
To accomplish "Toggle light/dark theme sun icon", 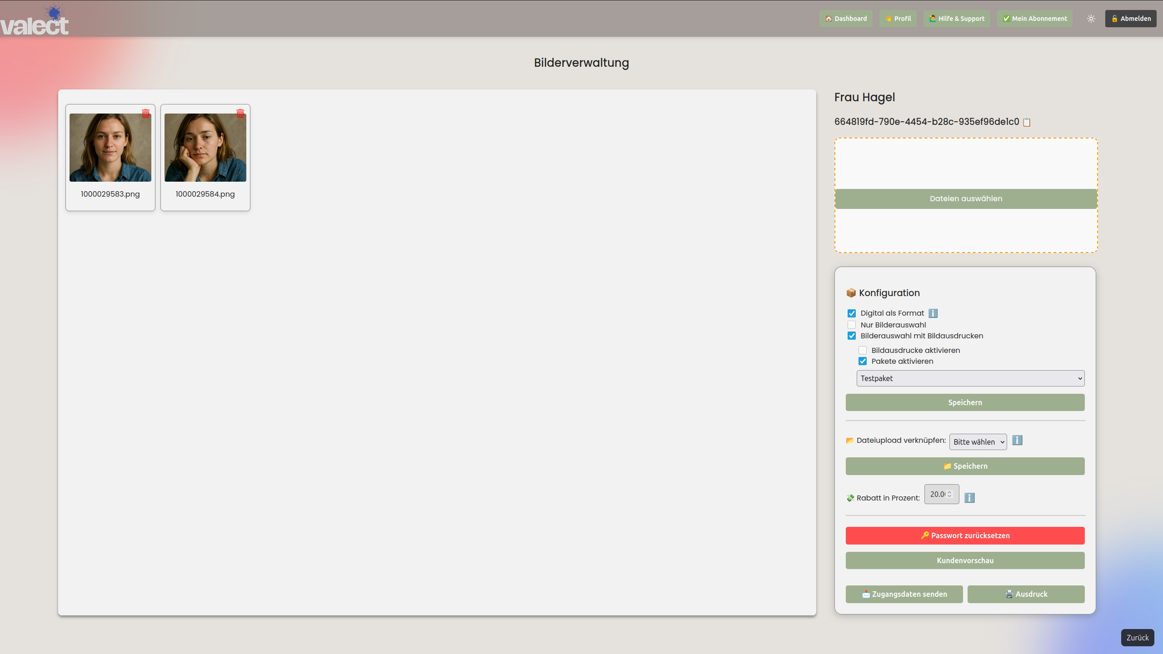I will coord(1091,19).
